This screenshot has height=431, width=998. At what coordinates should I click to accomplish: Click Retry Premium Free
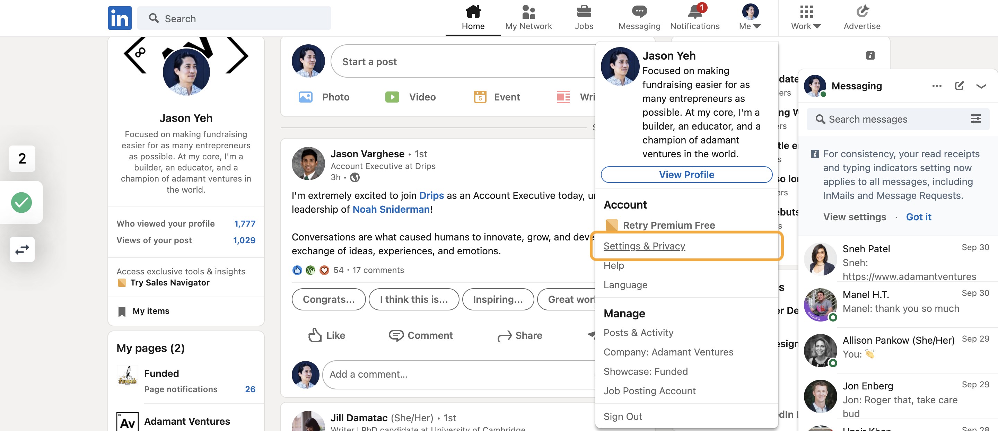coord(660,225)
